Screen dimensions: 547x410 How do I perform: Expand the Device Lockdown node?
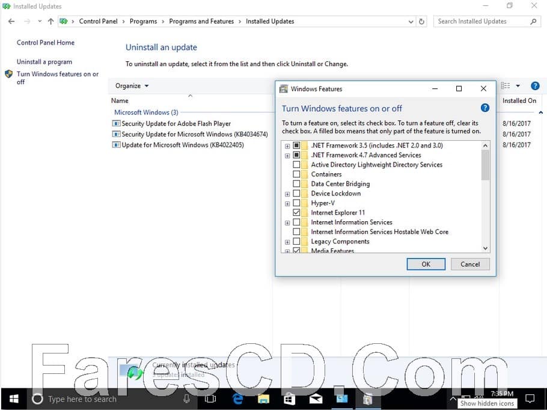point(287,194)
